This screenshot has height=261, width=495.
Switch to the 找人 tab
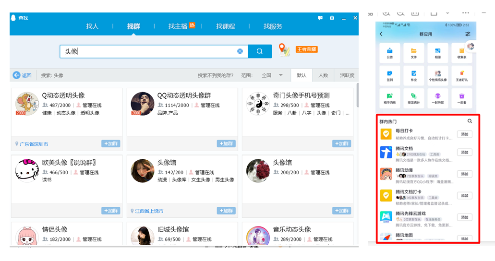click(x=92, y=26)
